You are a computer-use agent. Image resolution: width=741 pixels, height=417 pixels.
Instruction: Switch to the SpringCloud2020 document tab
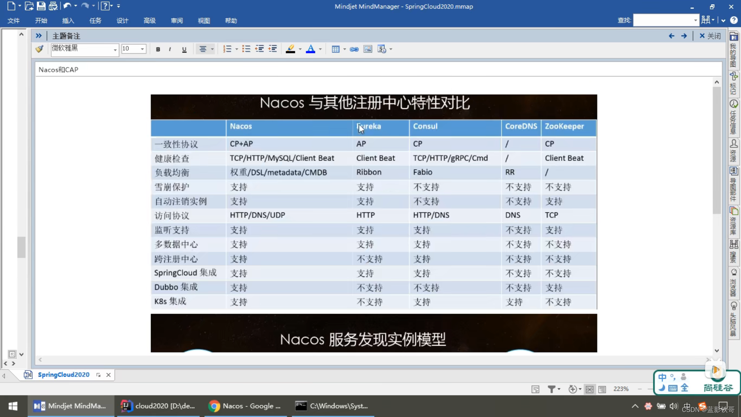tap(63, 375)
